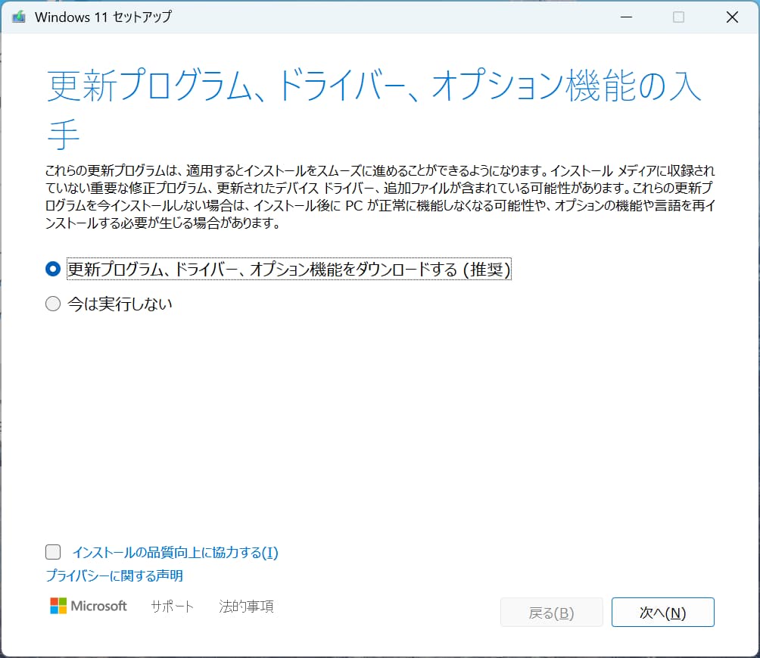Click the Microsoft logo
Image resolution: width=760 pixels, height=658 pixels.
[89, 606]
